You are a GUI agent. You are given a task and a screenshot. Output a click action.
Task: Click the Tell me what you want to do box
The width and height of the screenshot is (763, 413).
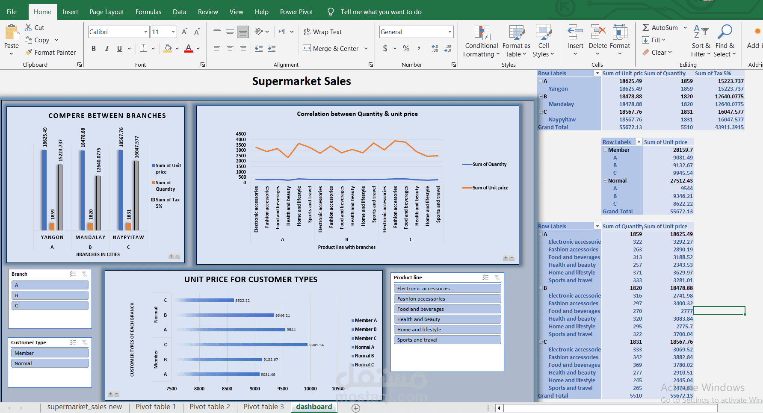(381, 12)
